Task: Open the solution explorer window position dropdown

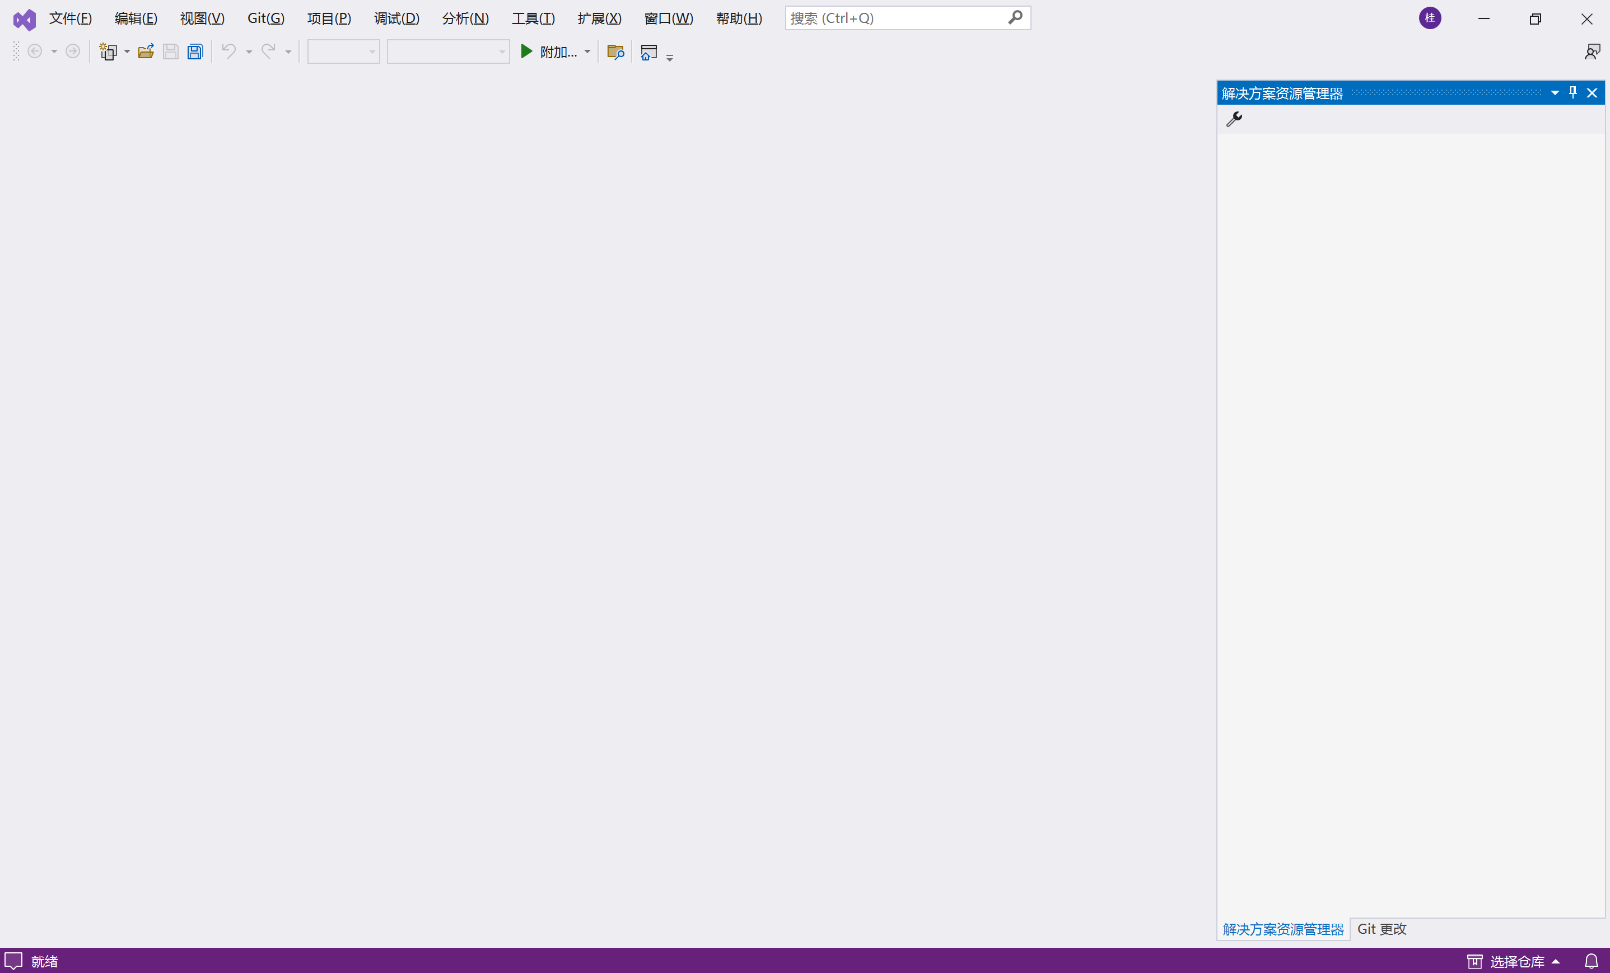Action: (1555, 93)
